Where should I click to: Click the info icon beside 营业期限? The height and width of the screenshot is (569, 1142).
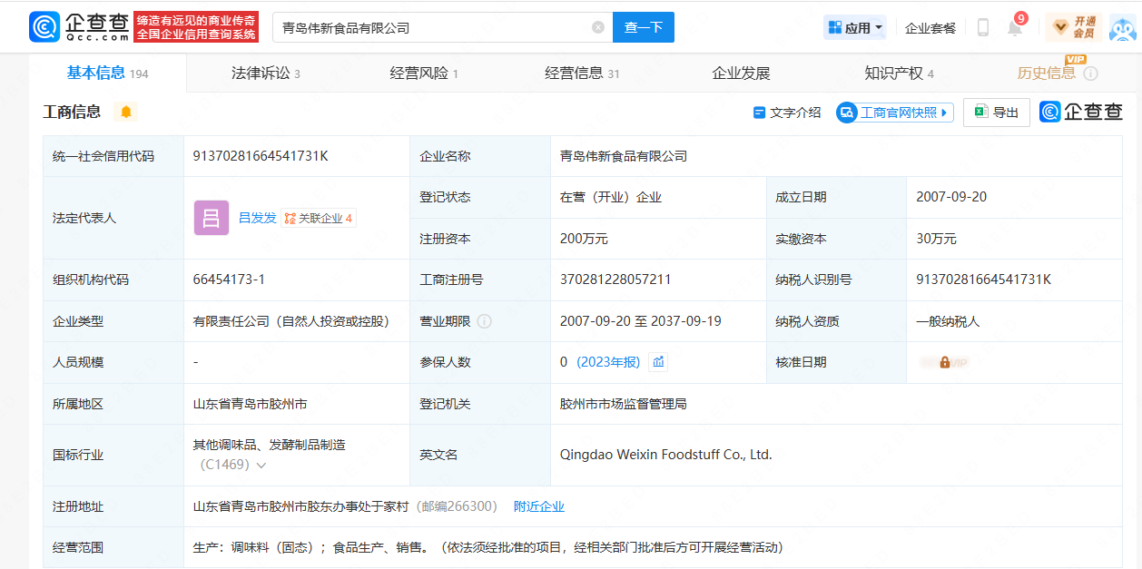coord(485,321)
